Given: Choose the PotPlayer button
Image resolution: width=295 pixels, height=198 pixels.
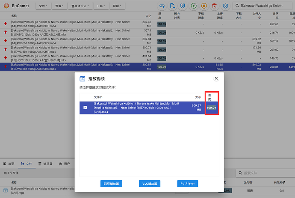Looking at the screenshot, I should (x=188, y=183).
